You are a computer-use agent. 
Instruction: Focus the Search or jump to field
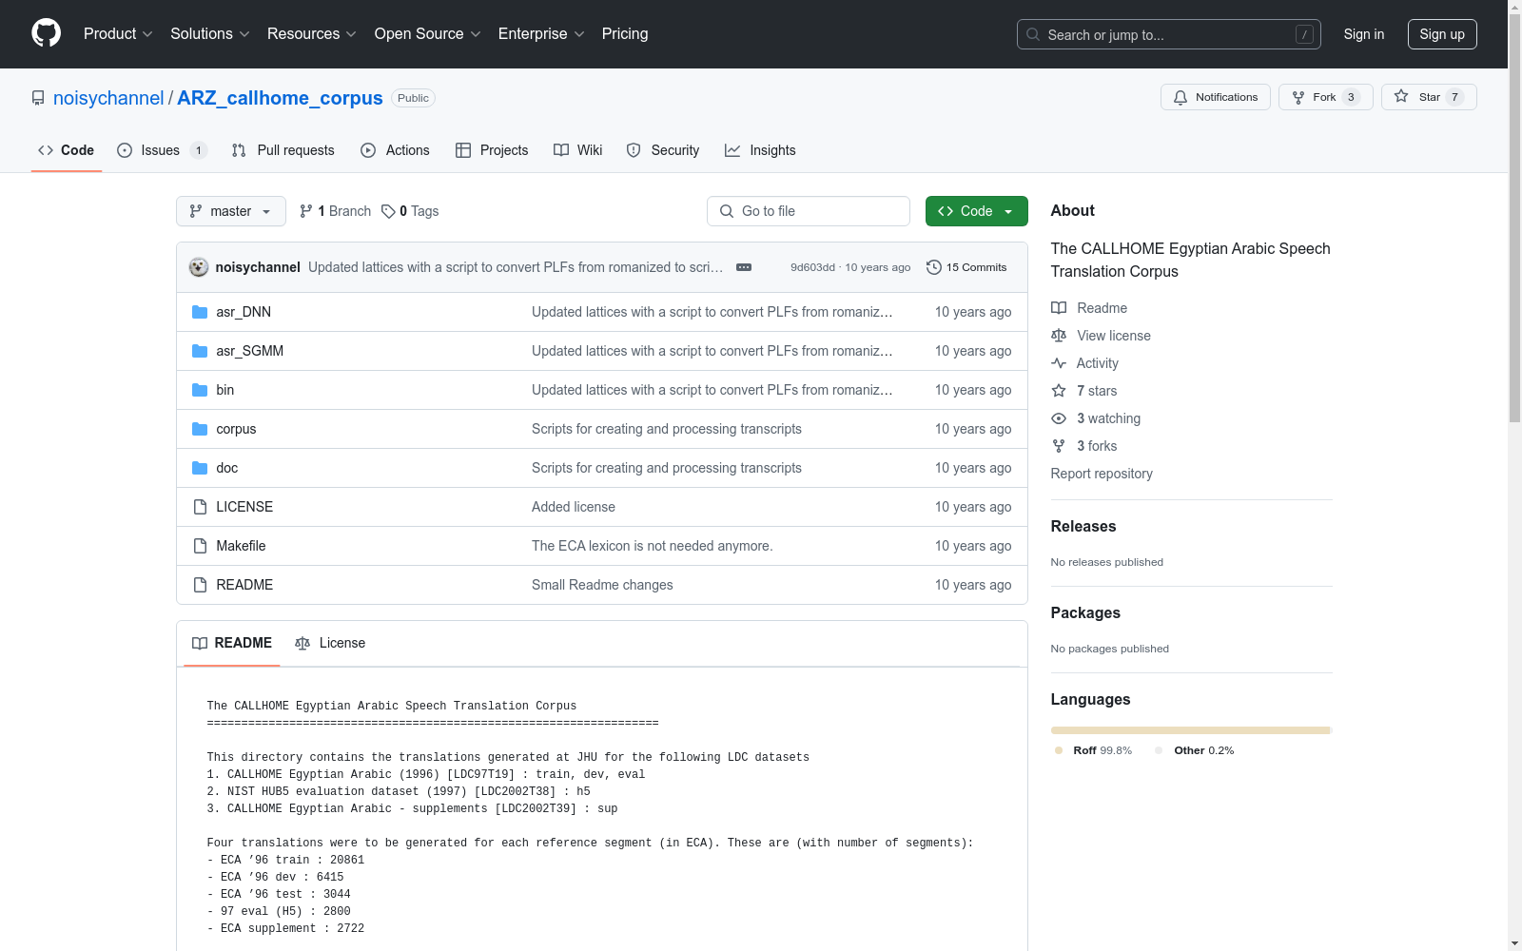click(1169, 34)
